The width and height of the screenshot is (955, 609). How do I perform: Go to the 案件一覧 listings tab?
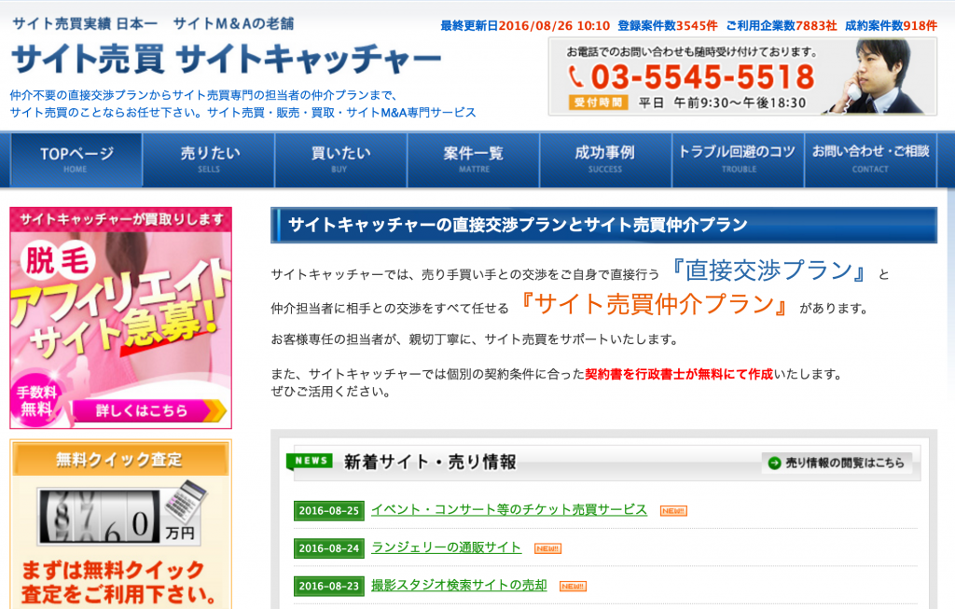pos(473,159)
